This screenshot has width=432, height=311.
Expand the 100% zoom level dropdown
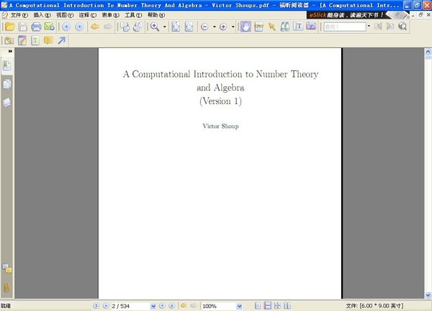[240, 306]
